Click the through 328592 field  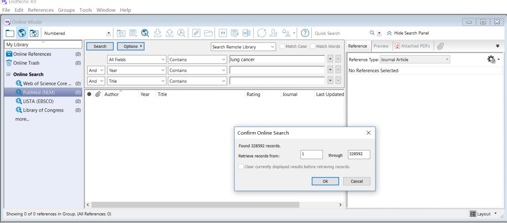359,155
